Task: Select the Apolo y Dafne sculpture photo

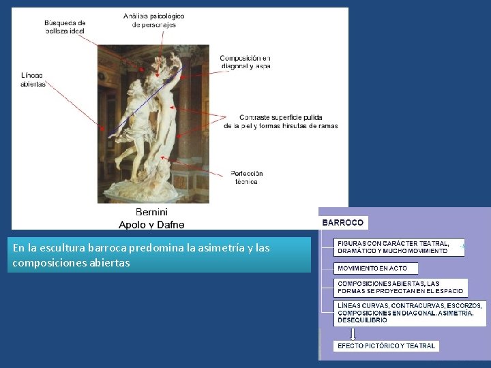Action: [153, 124]
